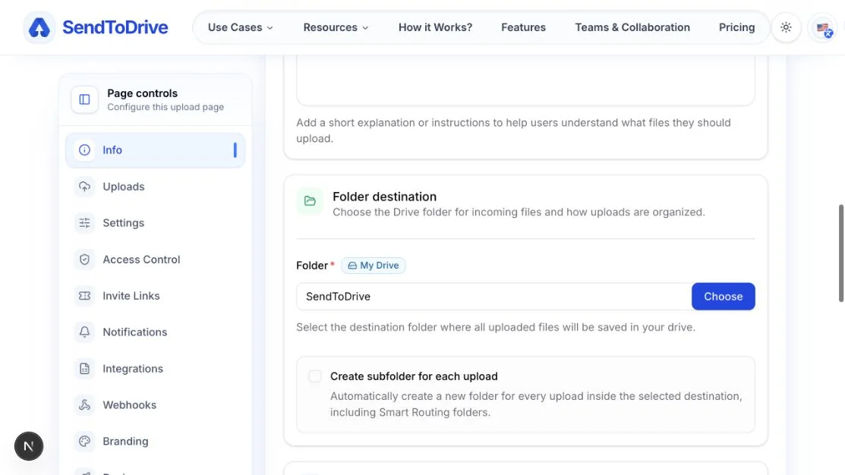Expand the Resources dropdown menu

(336, 27)
